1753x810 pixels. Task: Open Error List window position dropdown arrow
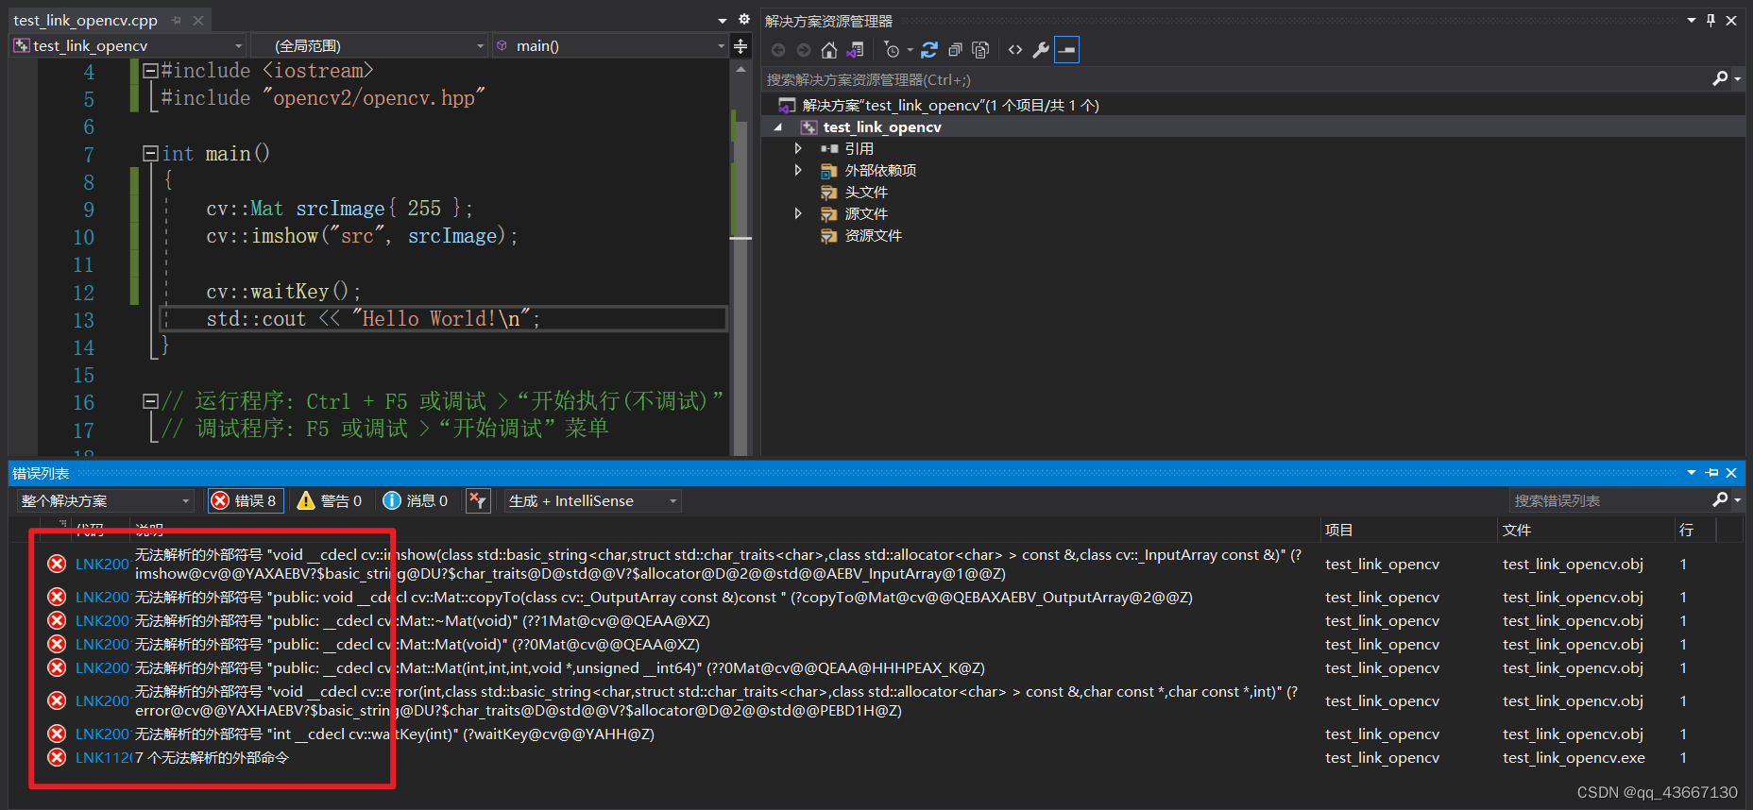click(1692, 472)
